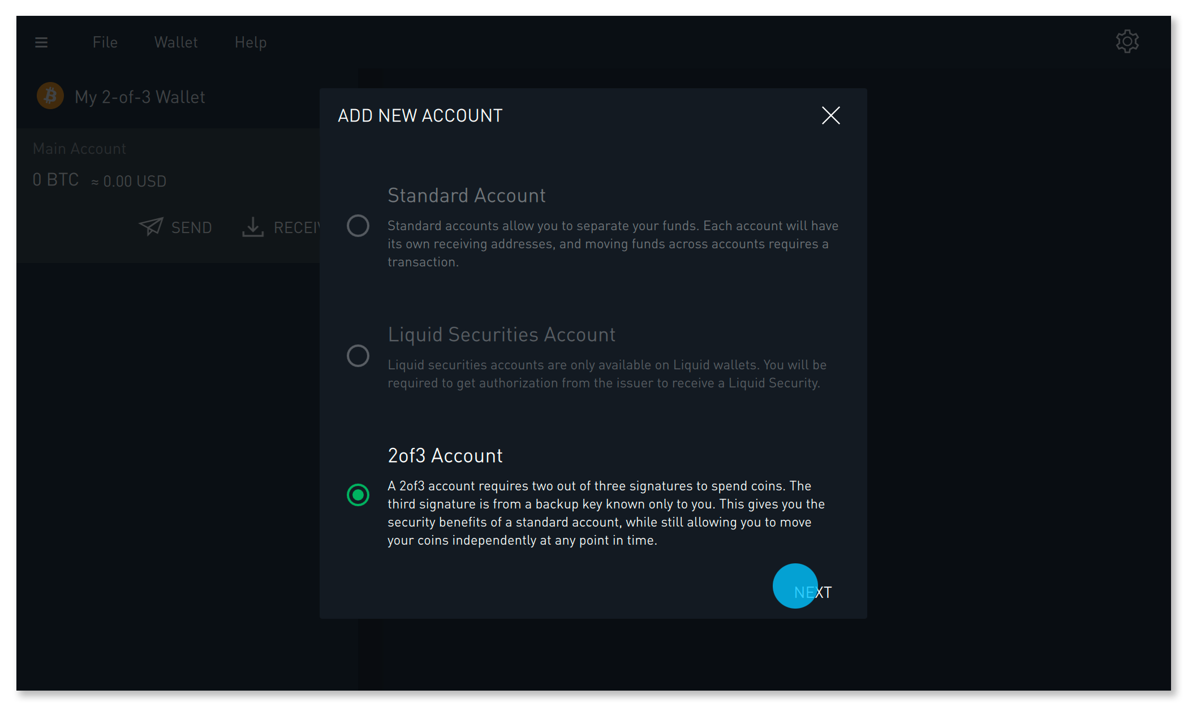Click the My 2-of-3 Wallet name

coord(140,97)
